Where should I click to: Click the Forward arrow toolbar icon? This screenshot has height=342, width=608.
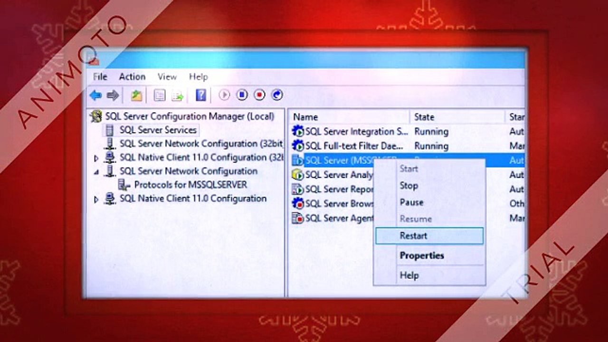113,95
